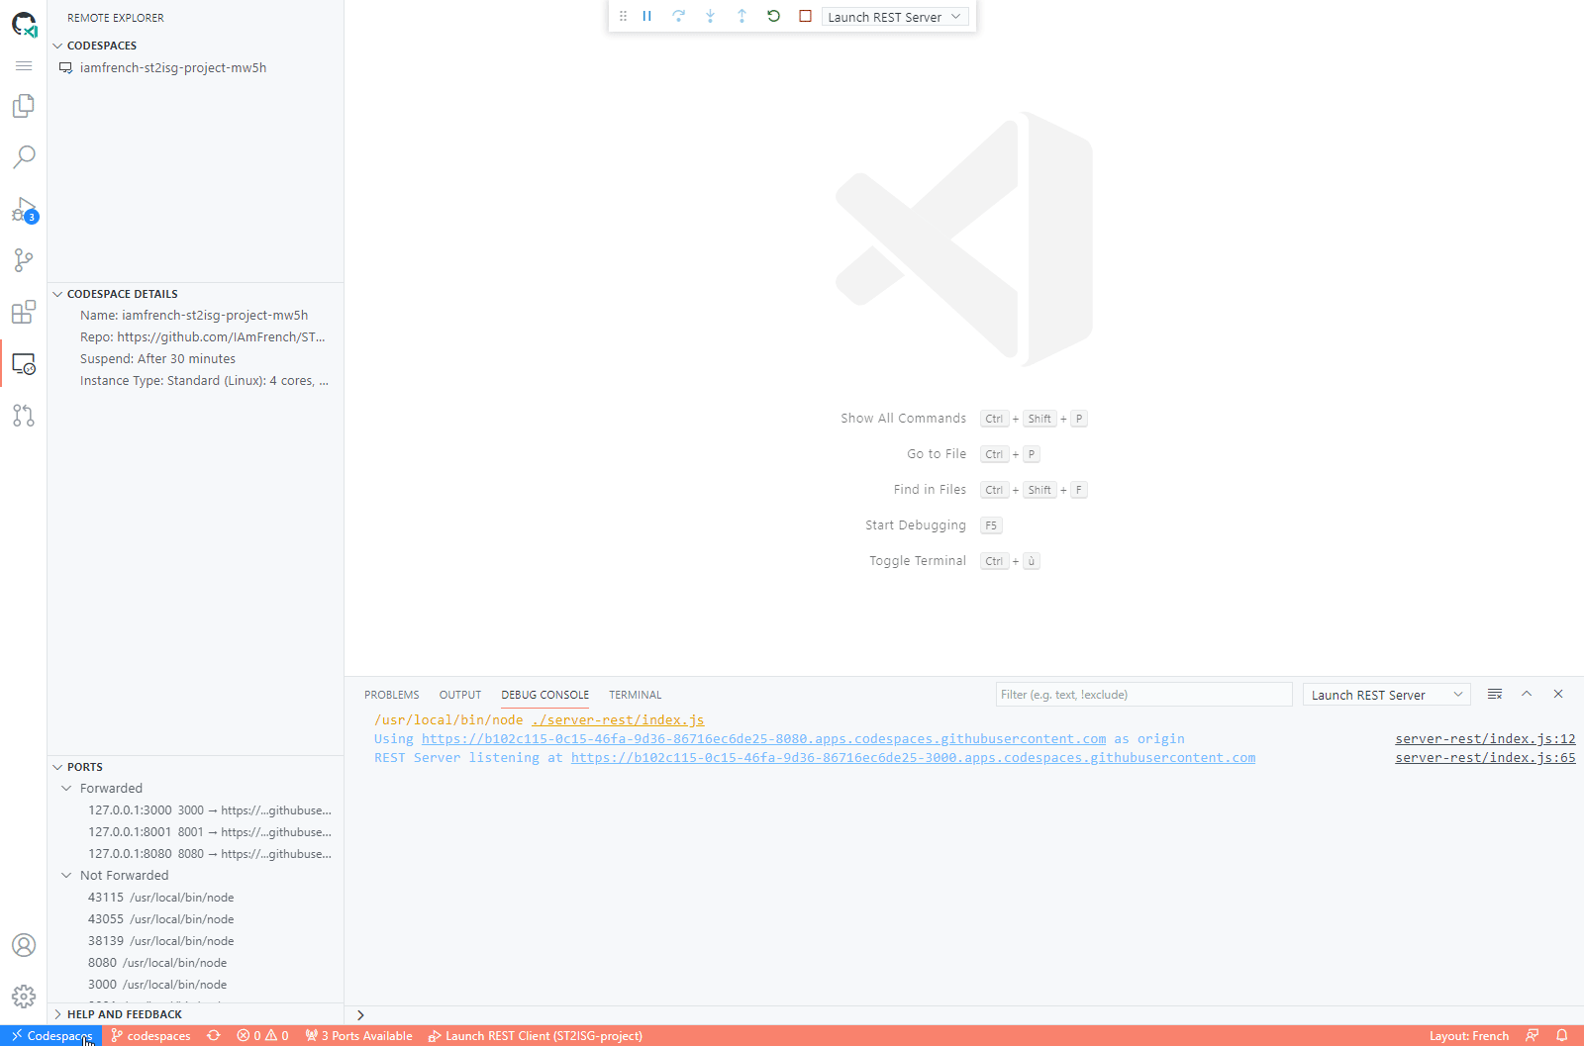This screenshot has width=1584, height=1046.
Task: Click Step Over in debug toolbar
Action: [678, 16]
